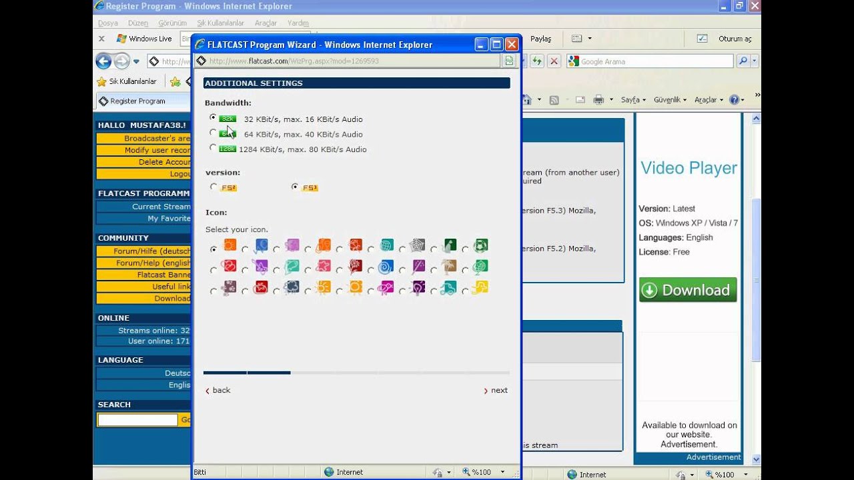Viewport: 854px width, 480px height.
Task: Pick the purple light bulb icon
Action: coord(418,287)
